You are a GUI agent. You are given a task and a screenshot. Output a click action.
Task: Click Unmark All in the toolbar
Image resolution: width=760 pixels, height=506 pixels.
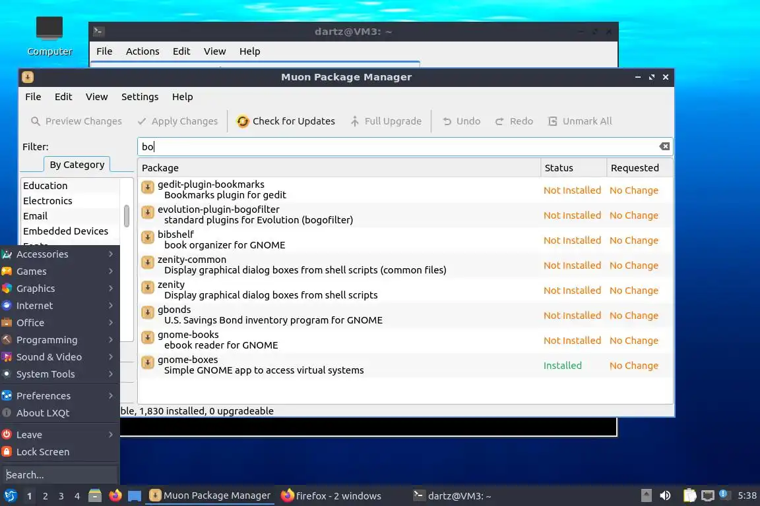coord(580,121)
